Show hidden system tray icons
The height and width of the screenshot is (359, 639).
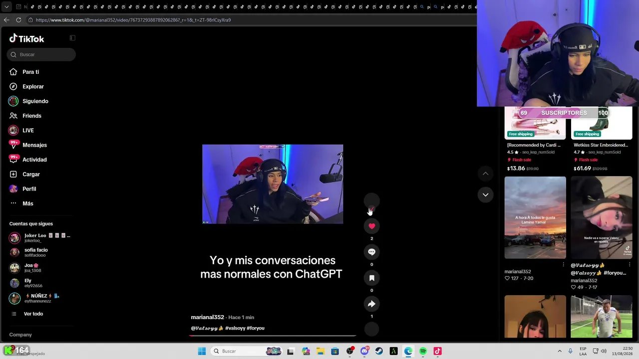click(560, 351)
